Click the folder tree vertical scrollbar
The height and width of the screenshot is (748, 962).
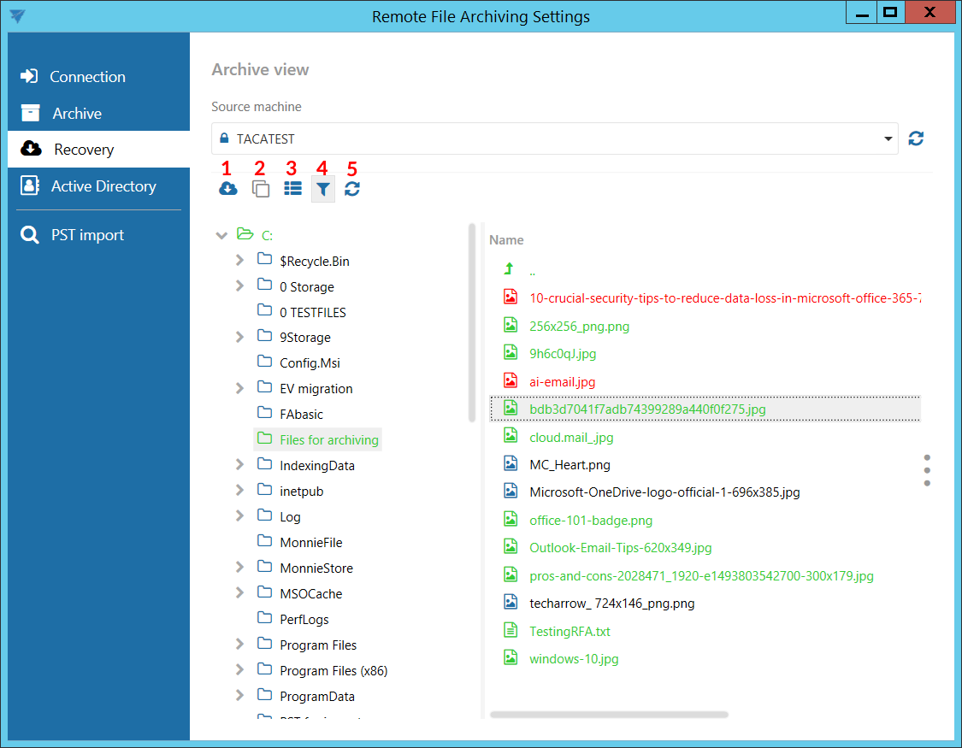[472, 323]
